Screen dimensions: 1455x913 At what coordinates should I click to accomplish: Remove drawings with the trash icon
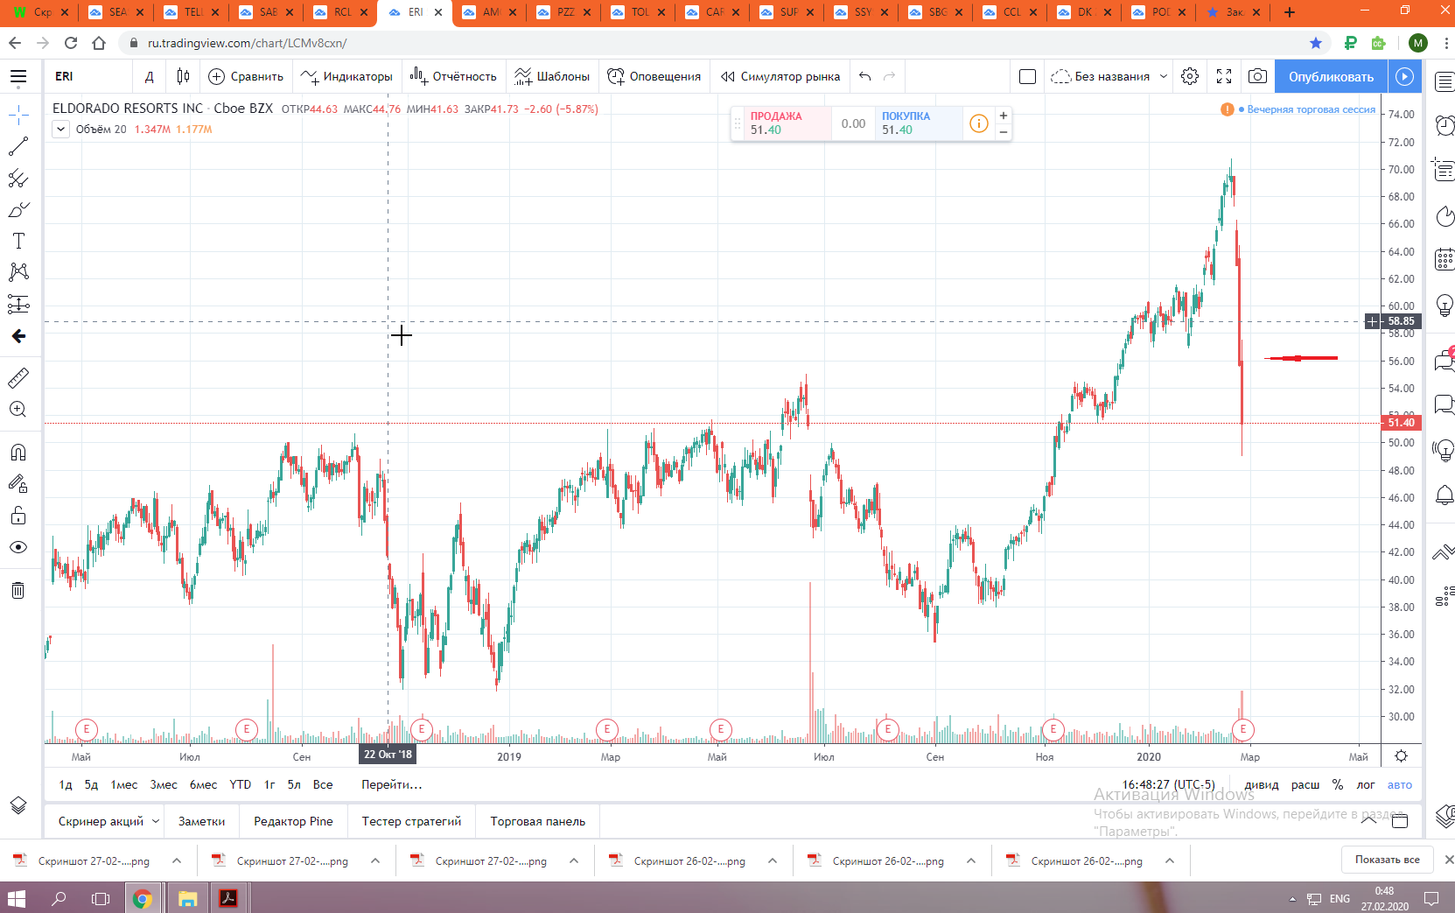[x=18, y=590]
